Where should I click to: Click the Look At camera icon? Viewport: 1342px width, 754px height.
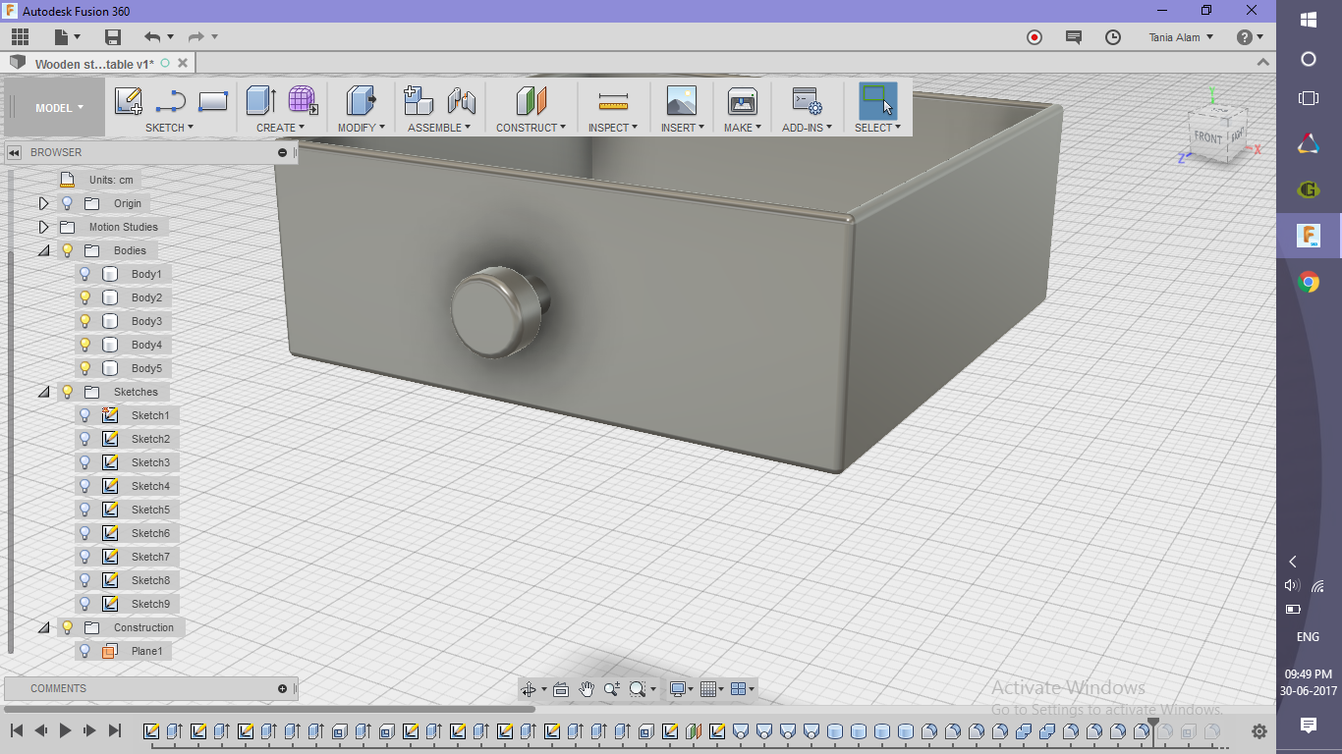pyautogui.click(x=561, y=689)
